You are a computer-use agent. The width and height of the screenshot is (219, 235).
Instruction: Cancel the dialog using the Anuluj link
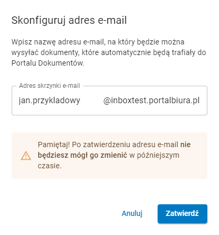coord(132,213)
